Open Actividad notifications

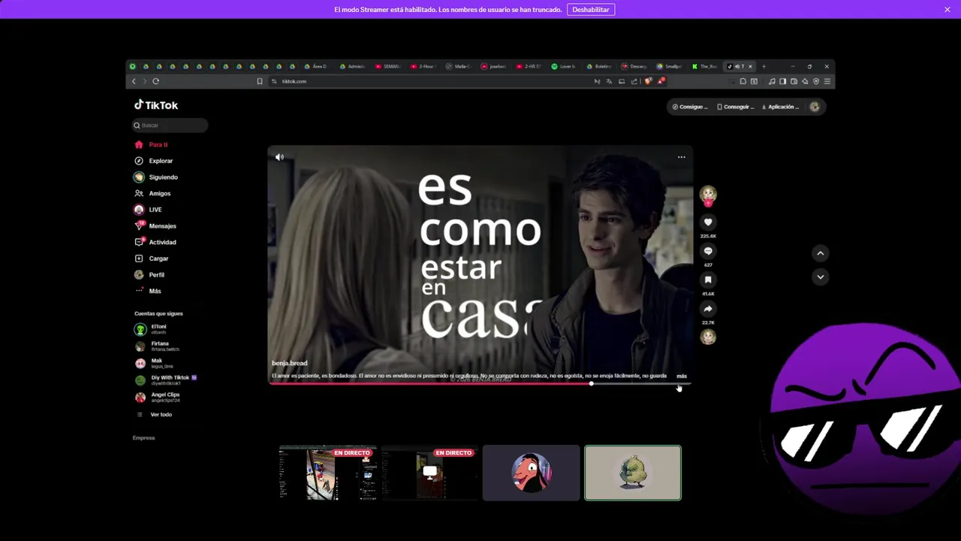pyautogui.click(x=155, y=242)
